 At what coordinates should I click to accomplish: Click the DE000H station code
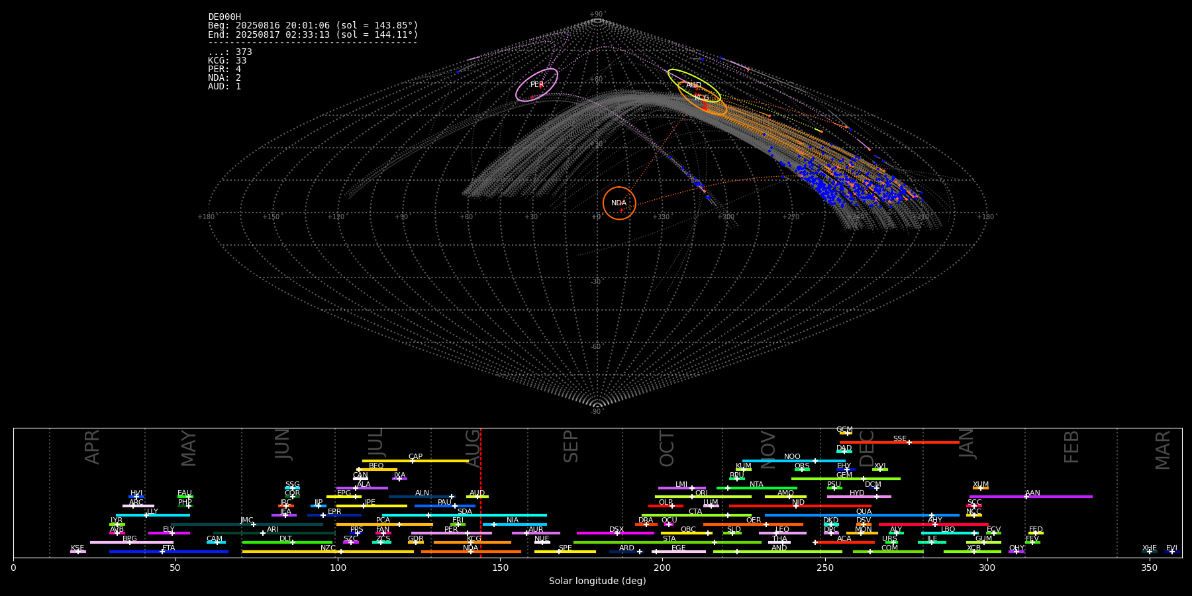[x=224, y=17]
